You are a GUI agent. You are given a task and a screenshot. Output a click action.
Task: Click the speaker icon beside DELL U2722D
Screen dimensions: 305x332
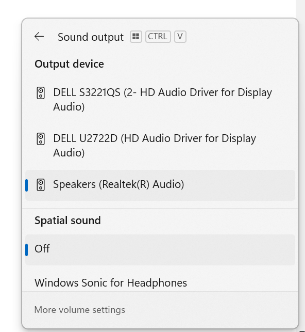pos(41,139)
